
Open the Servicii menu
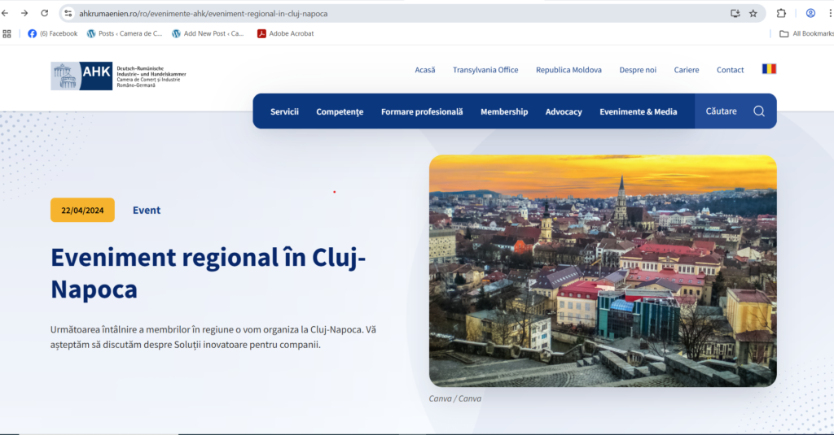(x=284, y=111)
